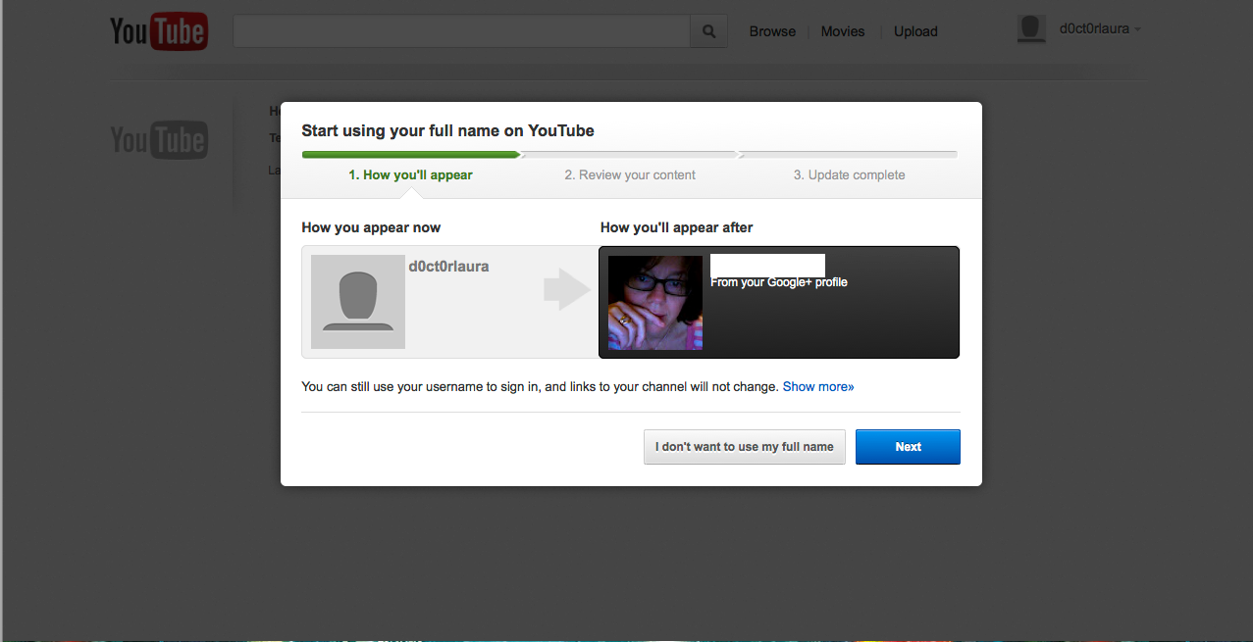Click the magnifying glass search button
This screenshot has height=642, width=1253.
(x=708, y=31)
